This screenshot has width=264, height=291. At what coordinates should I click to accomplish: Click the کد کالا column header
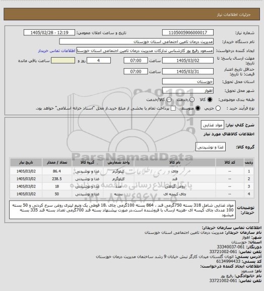coord(230,162)
